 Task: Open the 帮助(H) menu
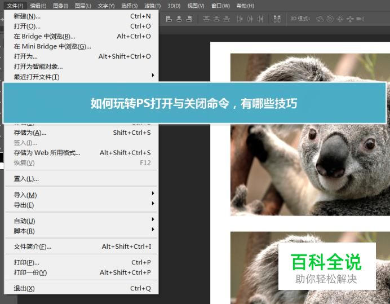coord(245,6)
